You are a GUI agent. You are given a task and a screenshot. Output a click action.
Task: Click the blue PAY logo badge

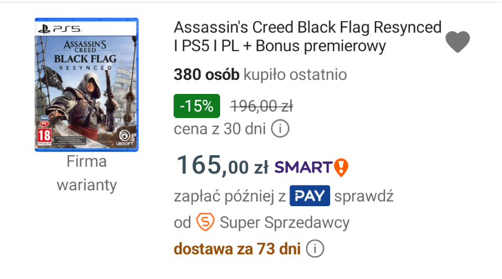point(310,196)
